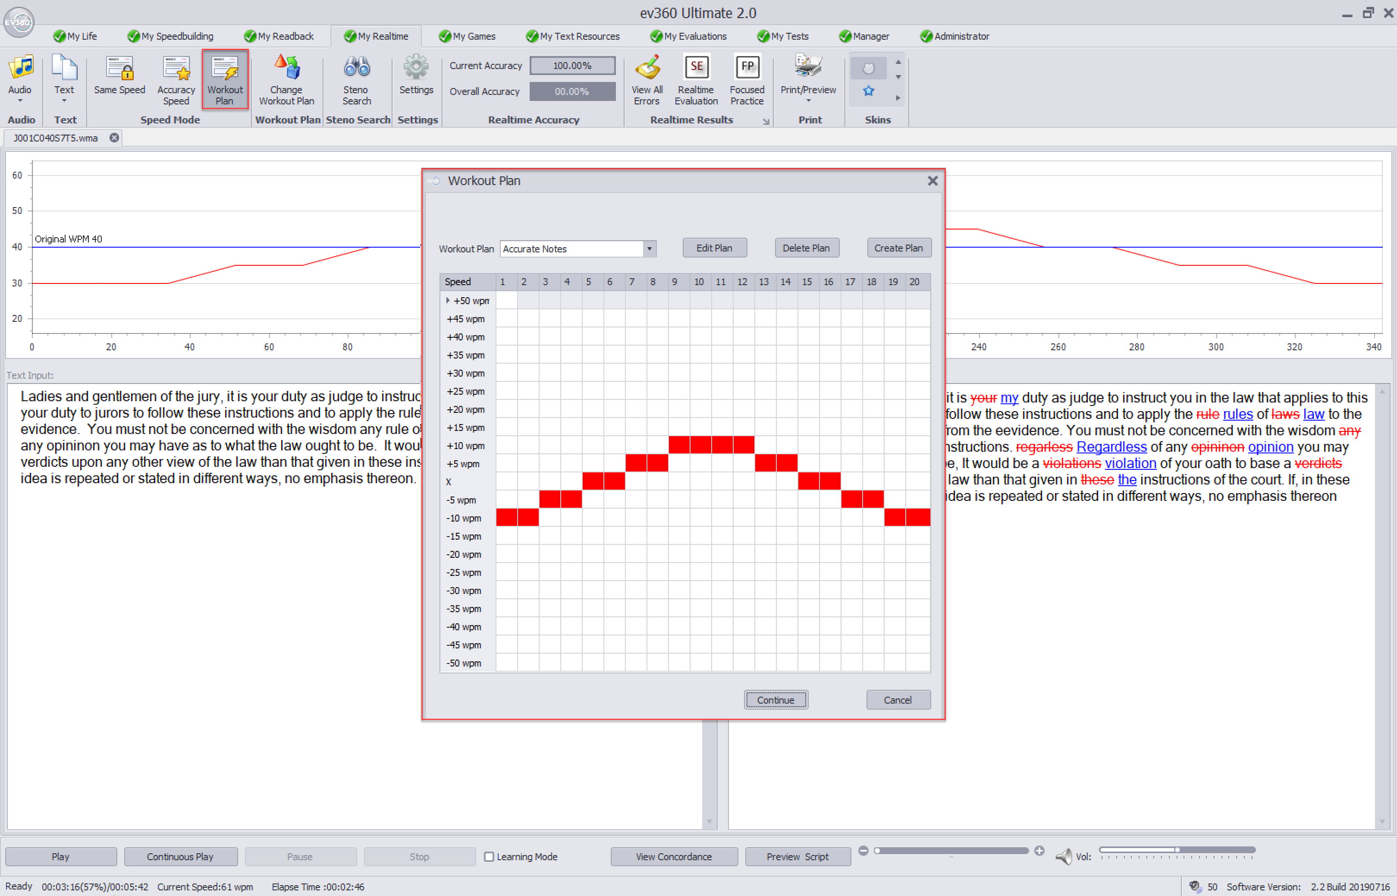Enable the Learning Mode checkbox
This screenshot has height=896, width=1397.
tap(489, 856)
